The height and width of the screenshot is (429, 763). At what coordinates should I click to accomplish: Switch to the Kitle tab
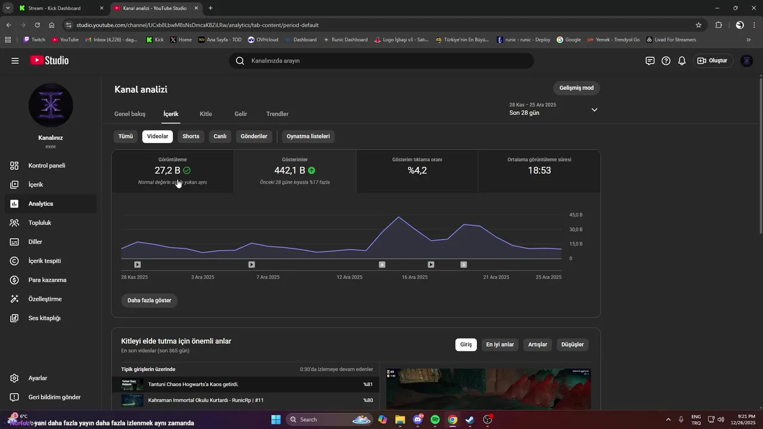click(206, 114)
